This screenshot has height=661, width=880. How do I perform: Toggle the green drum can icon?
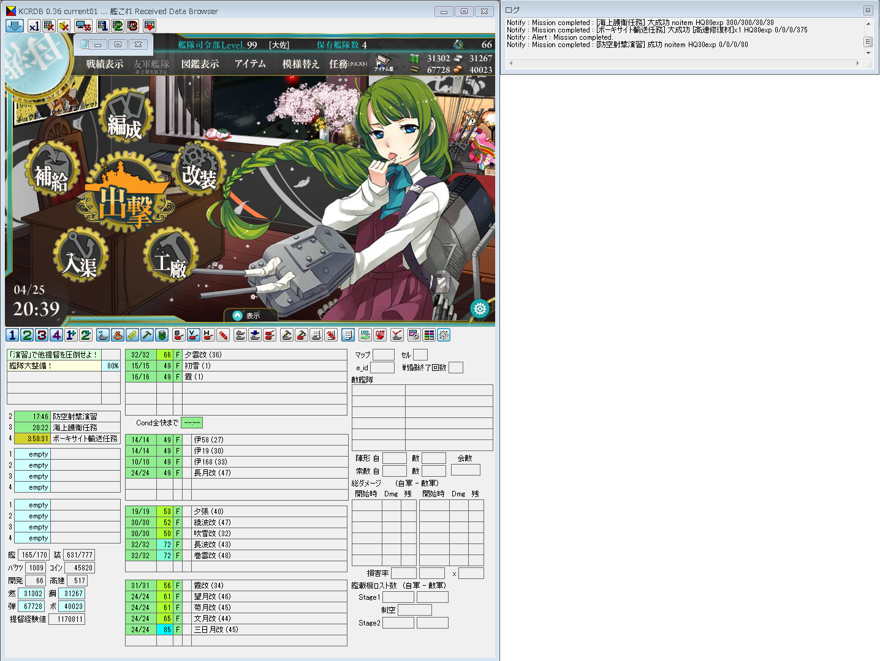pyautogui.click(x=162, y=335)
